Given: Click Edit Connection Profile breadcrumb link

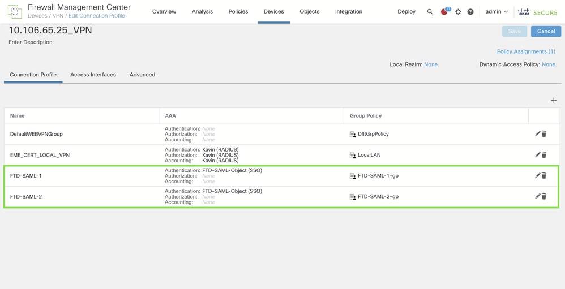Looking at the screenshot, I should [x=97, y=16].
